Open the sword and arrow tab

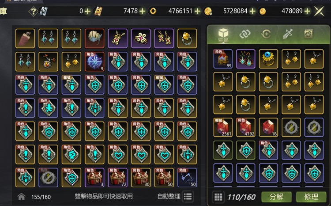(288, 34)
